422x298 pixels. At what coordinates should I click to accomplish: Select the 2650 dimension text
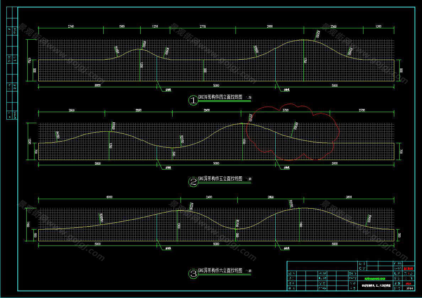[x=138, y=110]
